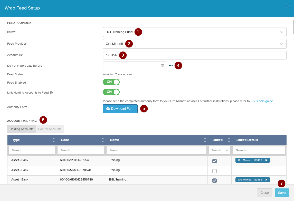
Task: Sort table by Linked column arrows
Action: click(x=229, y=140)
